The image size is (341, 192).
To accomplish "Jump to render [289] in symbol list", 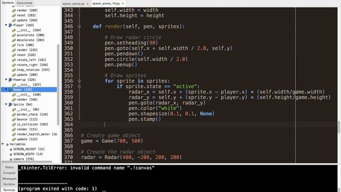I will coord(27,10).
